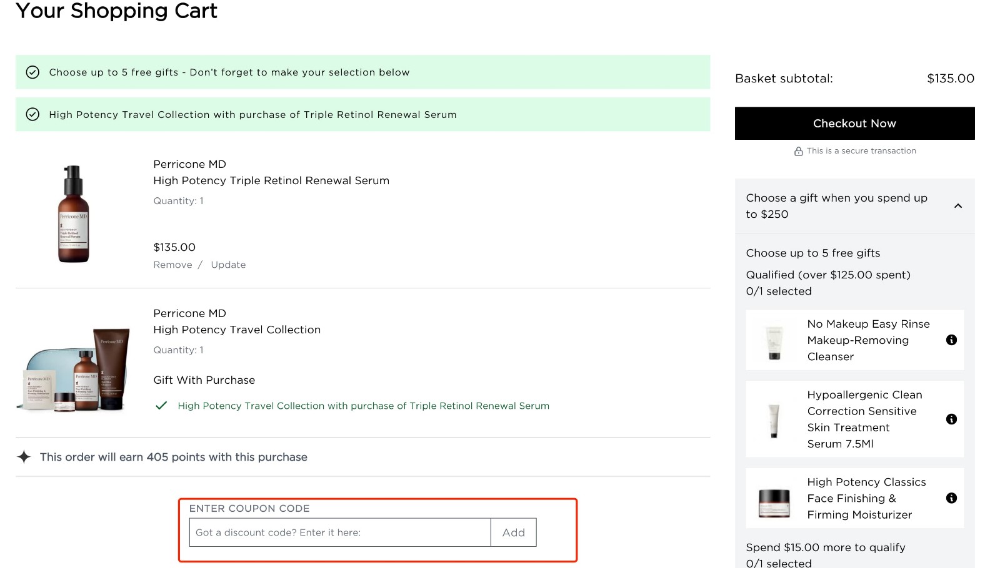
Task: Open info for Hypoallergenic Clean Correction Serum gift
Action: (x=952, y=419)
